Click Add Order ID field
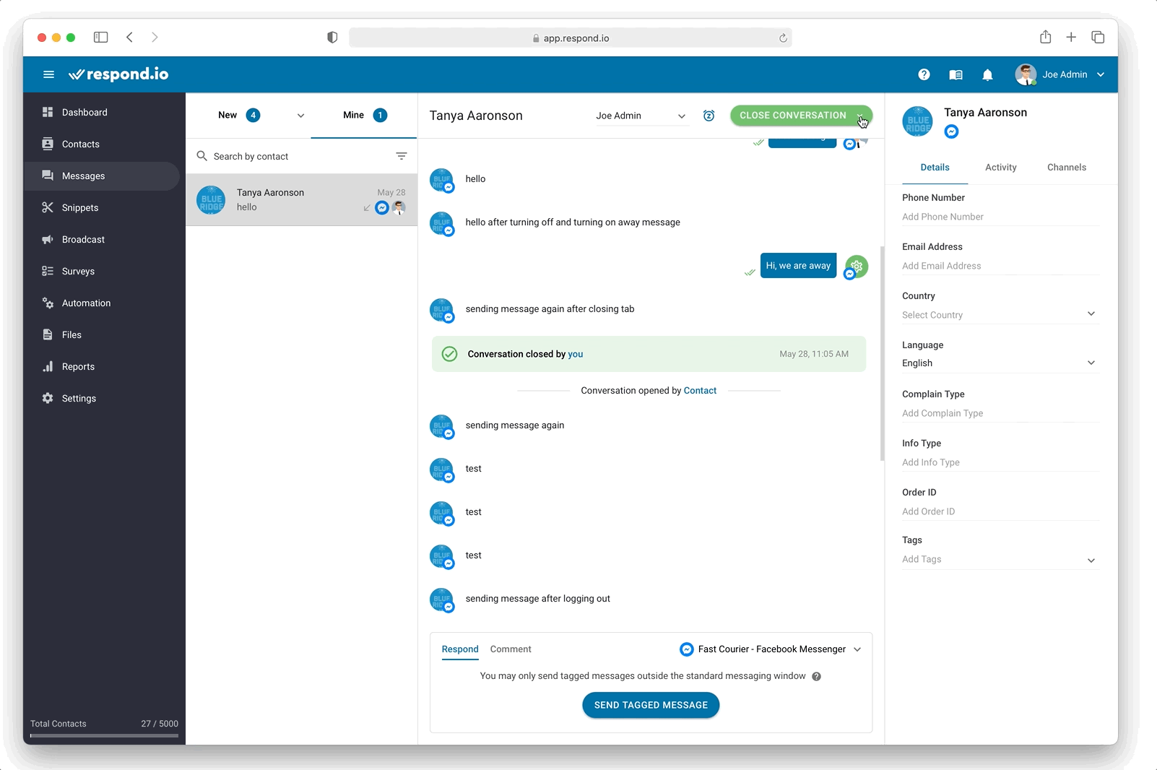The image size is (1157, 770). pos(1000,511)
